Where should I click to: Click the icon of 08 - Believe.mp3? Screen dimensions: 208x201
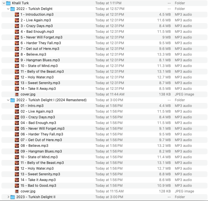pos(17,146)
